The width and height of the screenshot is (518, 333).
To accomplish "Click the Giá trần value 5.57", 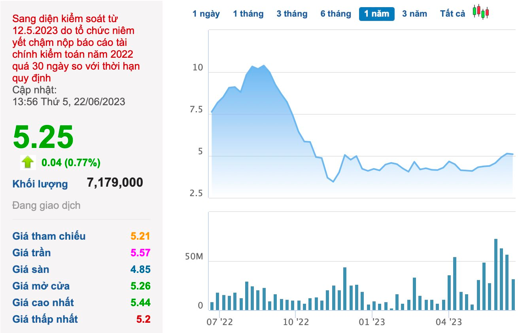I will (x=140, y=253).
